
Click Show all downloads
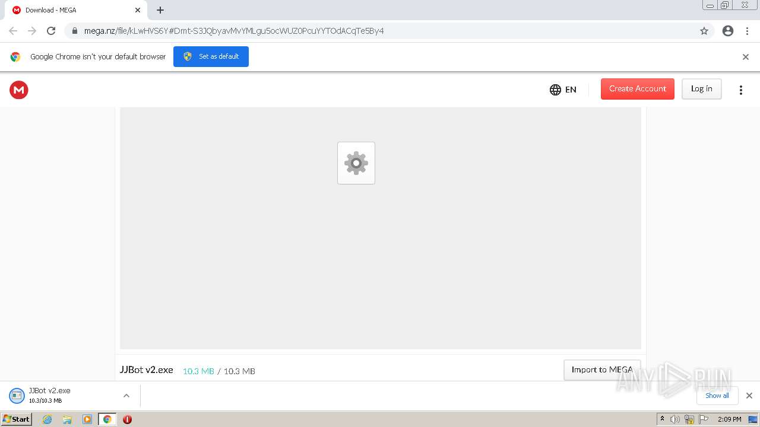(717, 396)
